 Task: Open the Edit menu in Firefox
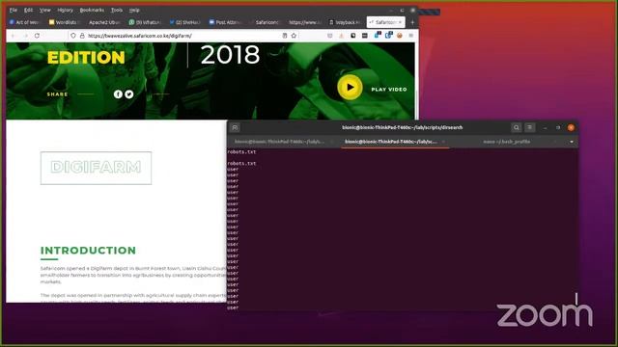28,10
